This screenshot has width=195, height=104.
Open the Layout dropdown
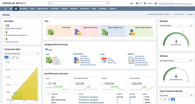[x=191, y=14]
